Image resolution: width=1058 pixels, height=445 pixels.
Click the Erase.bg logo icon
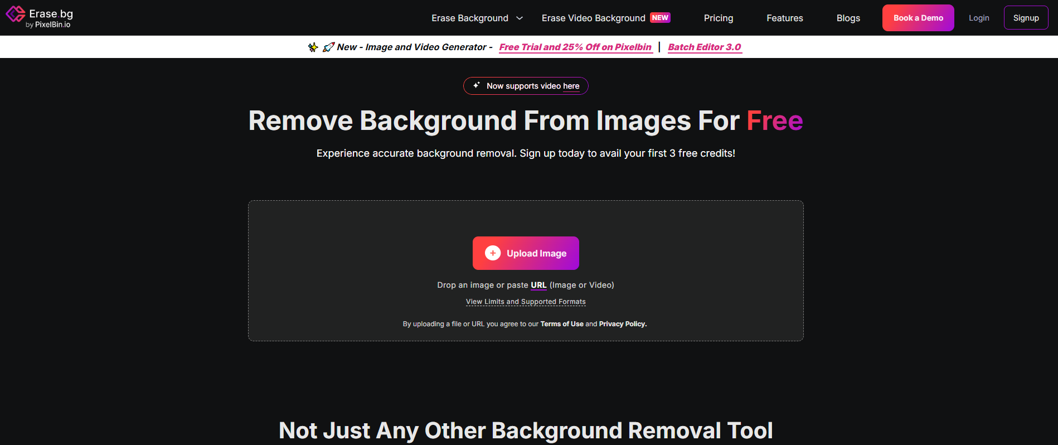click(x=15, y=14)
